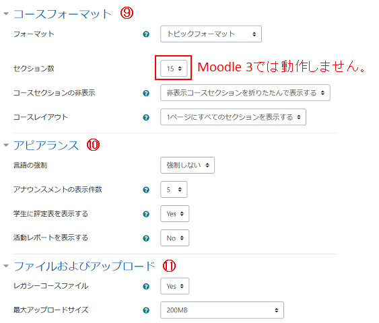Open help for コースレイアウト
This screenshot has width=379, height=323.
coord(146,117)
